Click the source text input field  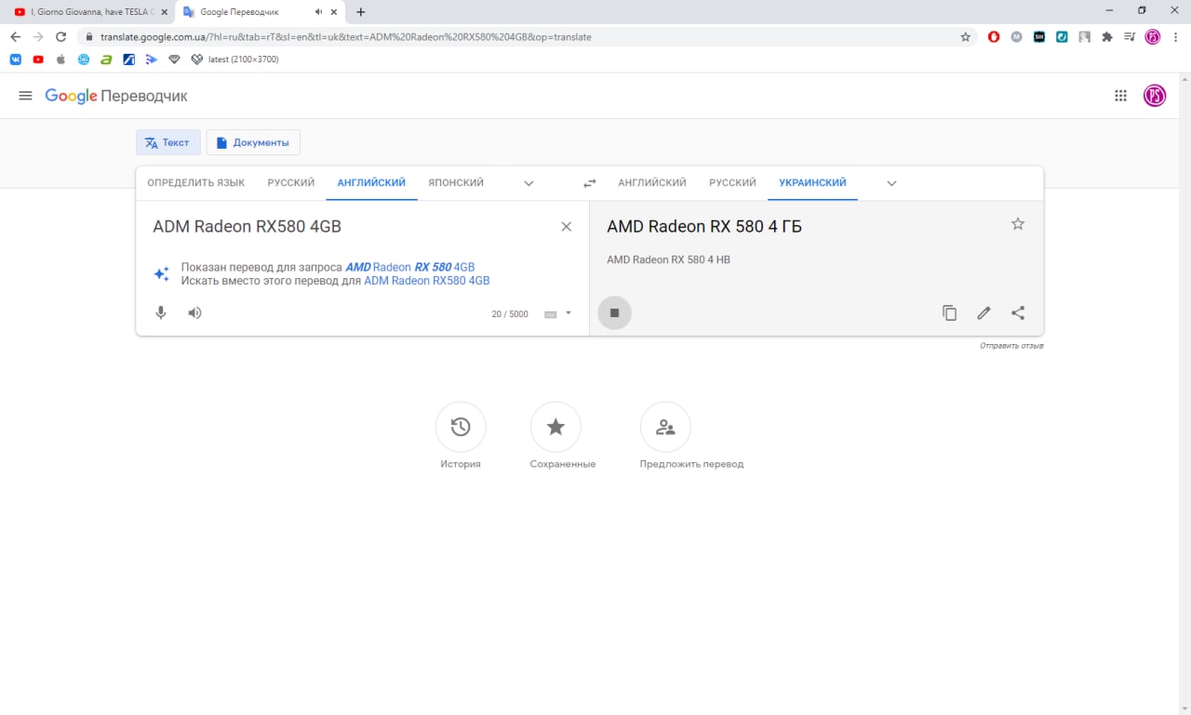[x=349, y=227]
